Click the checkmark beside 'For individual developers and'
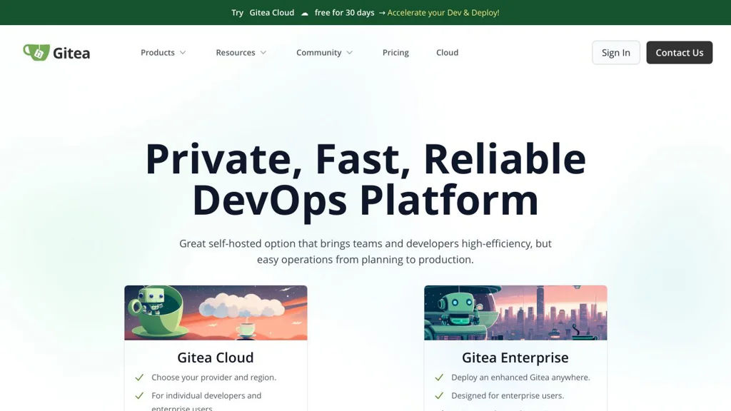The width and height of the screenshot is (731, 411). pyautogui.click(x=139, y=395)
